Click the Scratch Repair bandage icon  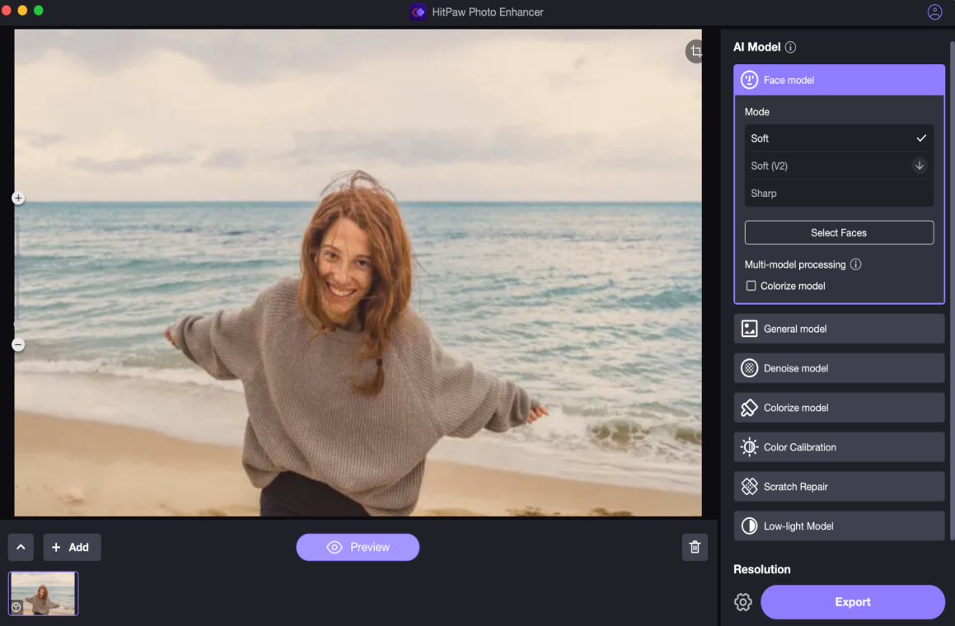coord(749,487)
